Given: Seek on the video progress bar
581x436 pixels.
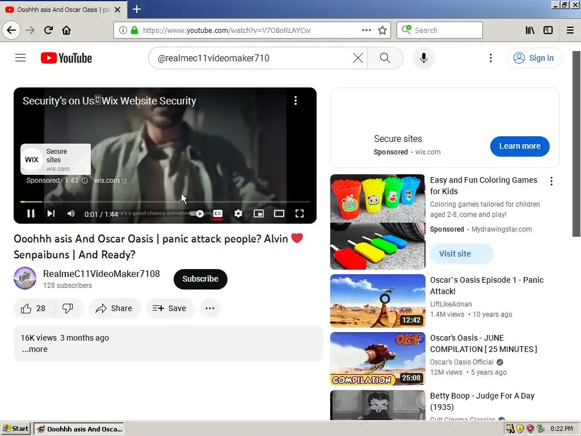Looking at the screenshot, I should click(x=165, y=202).
